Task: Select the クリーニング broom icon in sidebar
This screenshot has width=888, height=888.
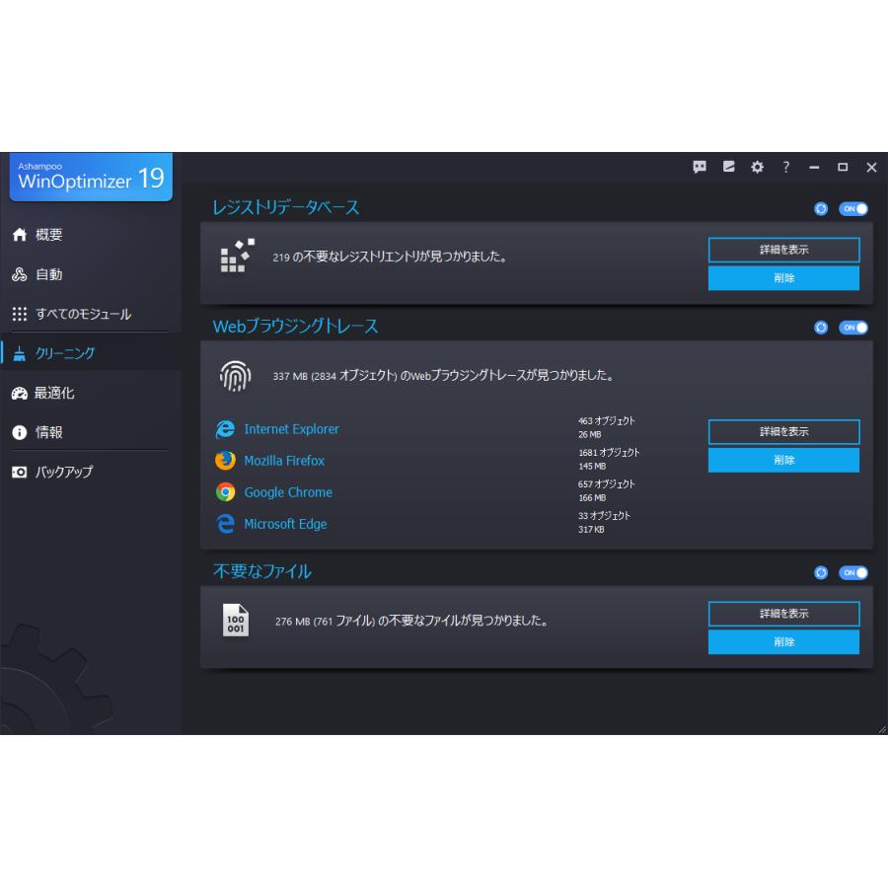Action: click(x=20, y=352)
